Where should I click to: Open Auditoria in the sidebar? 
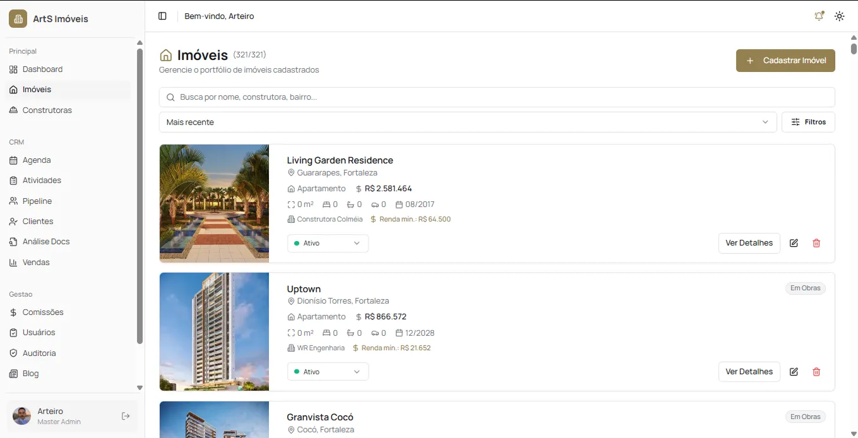pyautogui.click(x=68, y=353)
